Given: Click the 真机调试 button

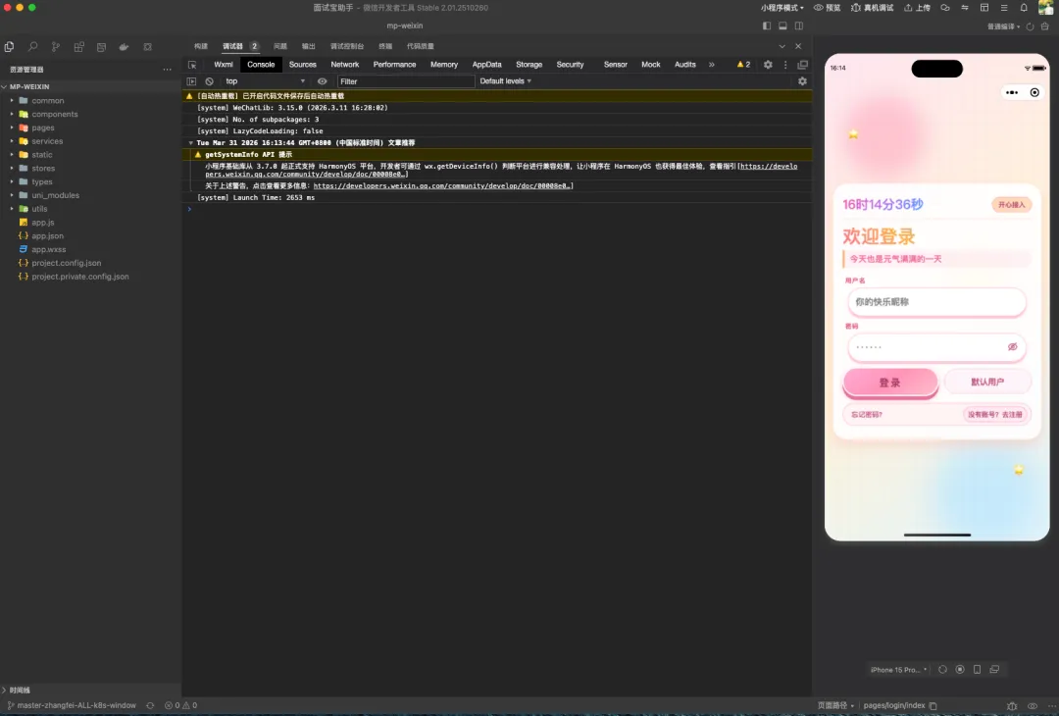Looking at the screenshot, I should tap(873, 8).
